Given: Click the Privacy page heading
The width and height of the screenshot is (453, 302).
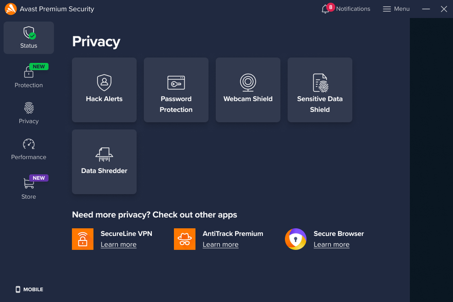Looking at the screenshot, I should (x=96, y=42).
